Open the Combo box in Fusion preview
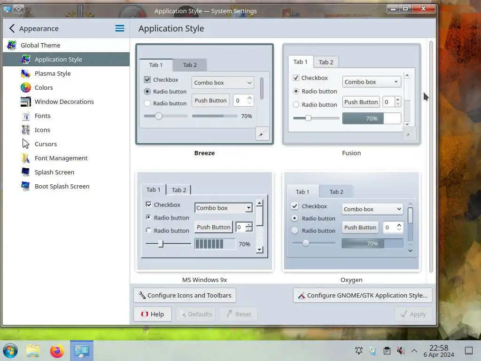The width and height of the screenshot is (481, 361). pyautogui.click(x=372, y=82)
